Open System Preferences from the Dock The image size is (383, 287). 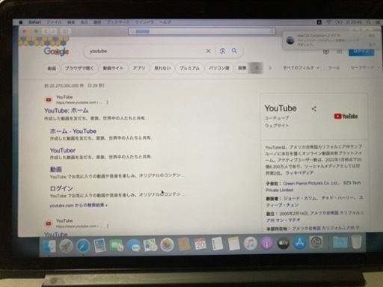316,242
